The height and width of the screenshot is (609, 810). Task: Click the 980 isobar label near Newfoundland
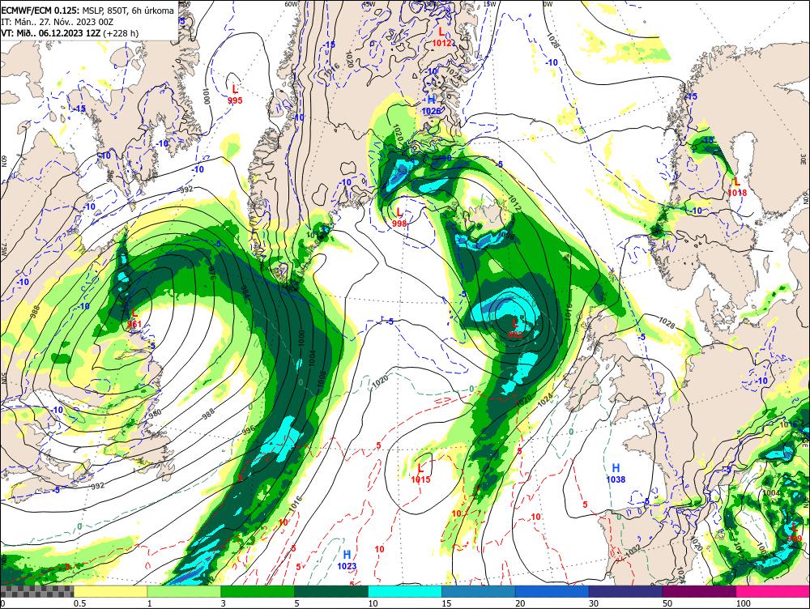(155, 412)
